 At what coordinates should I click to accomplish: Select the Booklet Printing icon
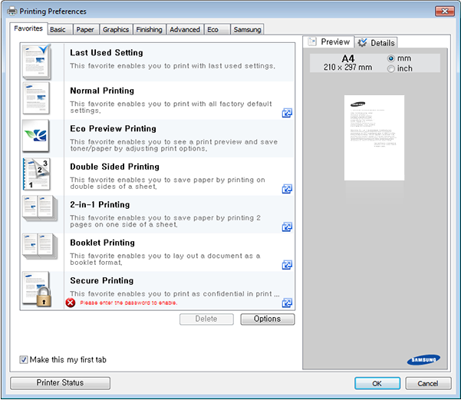(x=36, y=250)
